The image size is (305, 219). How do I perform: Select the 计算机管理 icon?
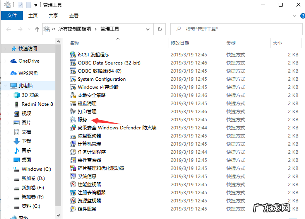click(x=73, y=144)
